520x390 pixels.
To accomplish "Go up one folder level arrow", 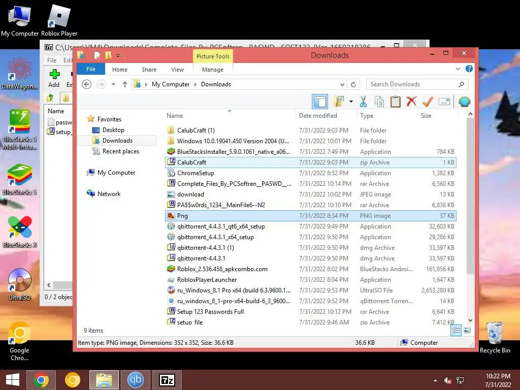I will (x=125, y=84).
